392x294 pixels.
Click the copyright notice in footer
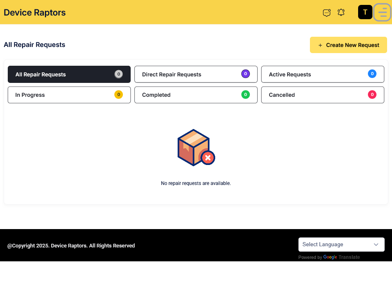point(71,246)
